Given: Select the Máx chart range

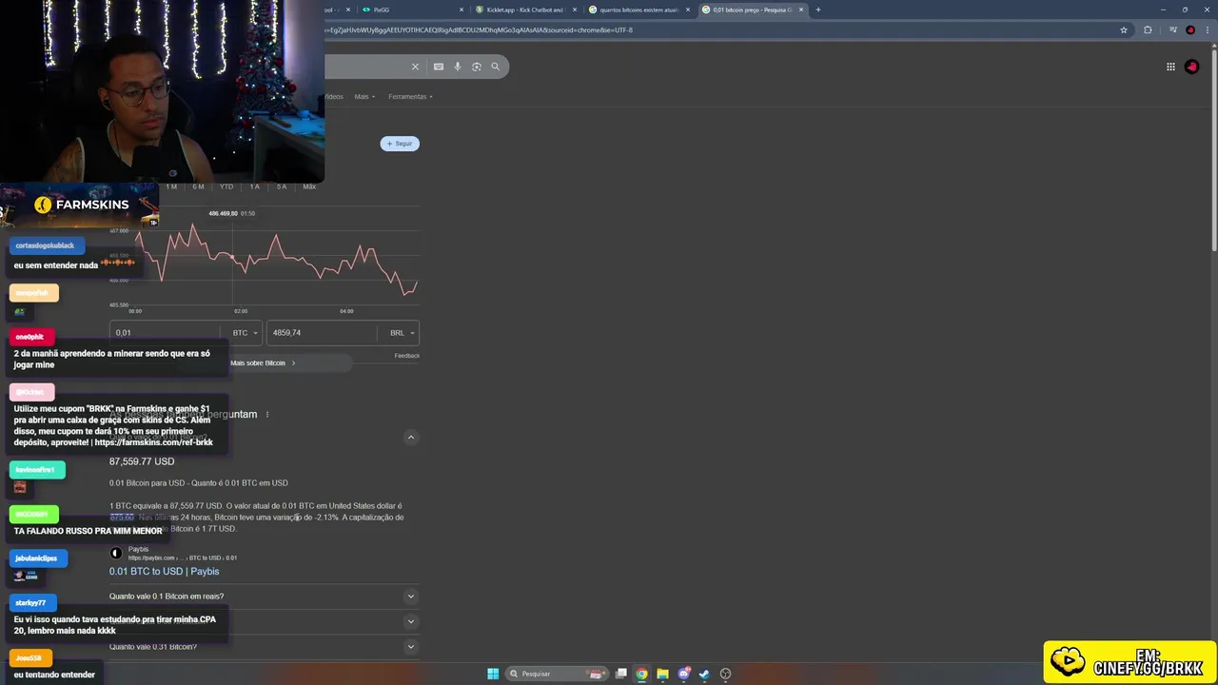Looking at the screenshot, I should pyautogui.click(x=309, y=186).
